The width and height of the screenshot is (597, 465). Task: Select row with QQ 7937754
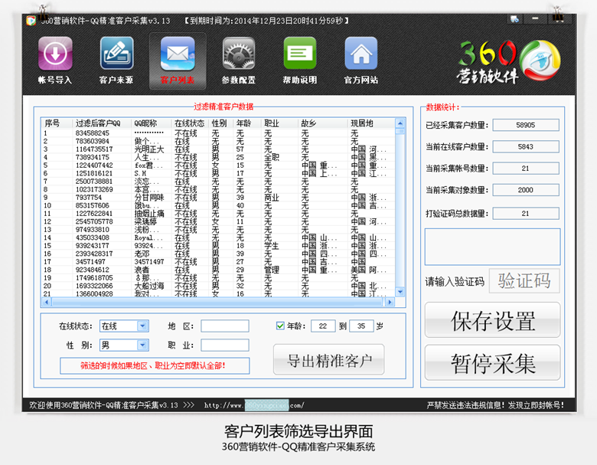pos(218,198)
